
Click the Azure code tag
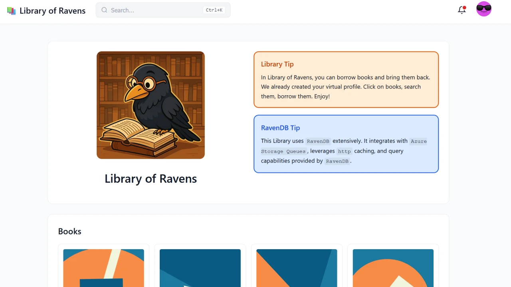tap(418, 141)
